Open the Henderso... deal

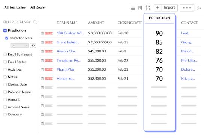tap(66, 78)
